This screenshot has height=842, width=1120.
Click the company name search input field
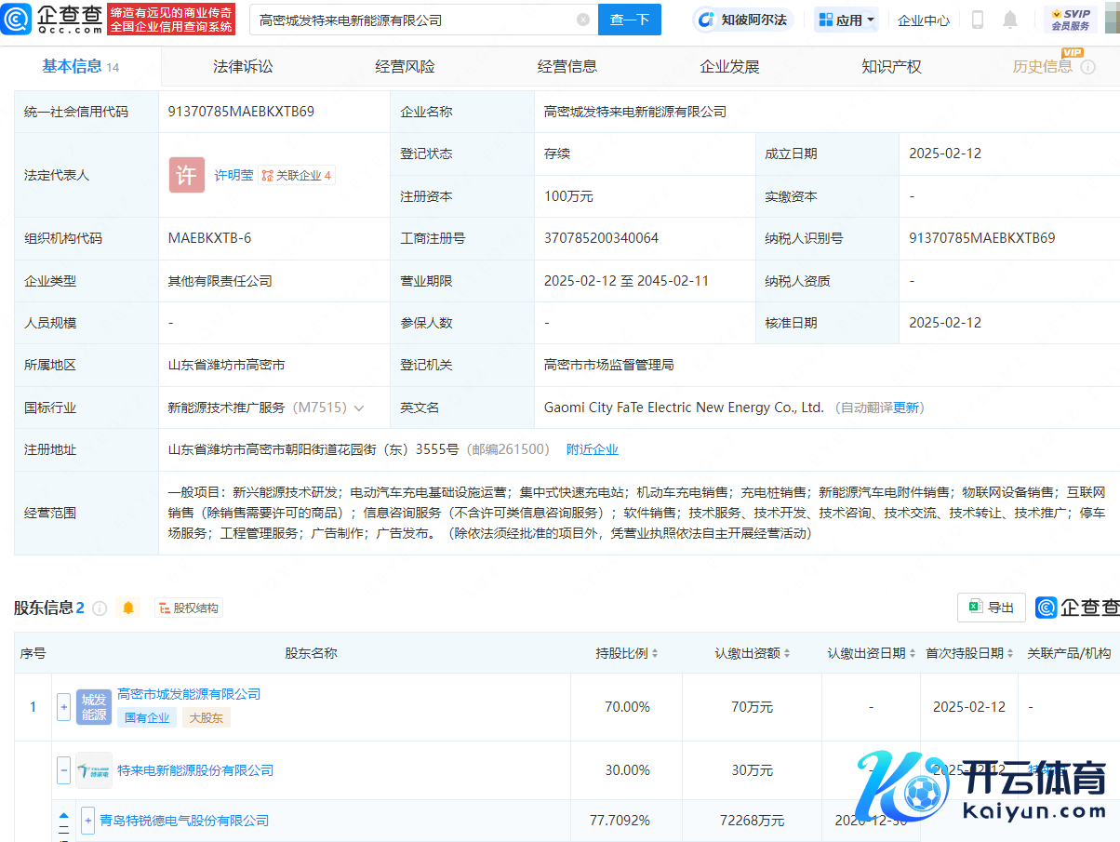pyautogui.click(x=414, y=20)
